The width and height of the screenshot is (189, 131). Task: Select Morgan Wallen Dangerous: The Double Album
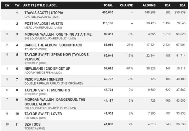[x=55, y=102]
